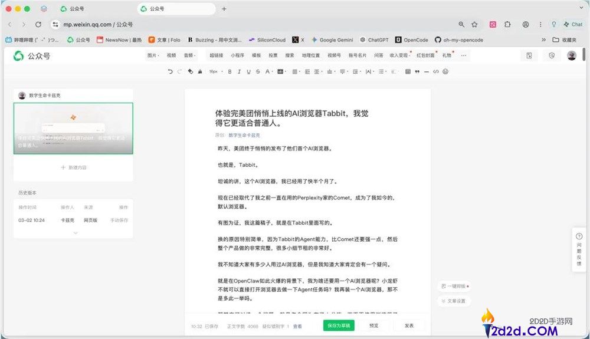Open the justify alignment dropdown
This screenshot has width=590, height=339.
click(296, 71)
